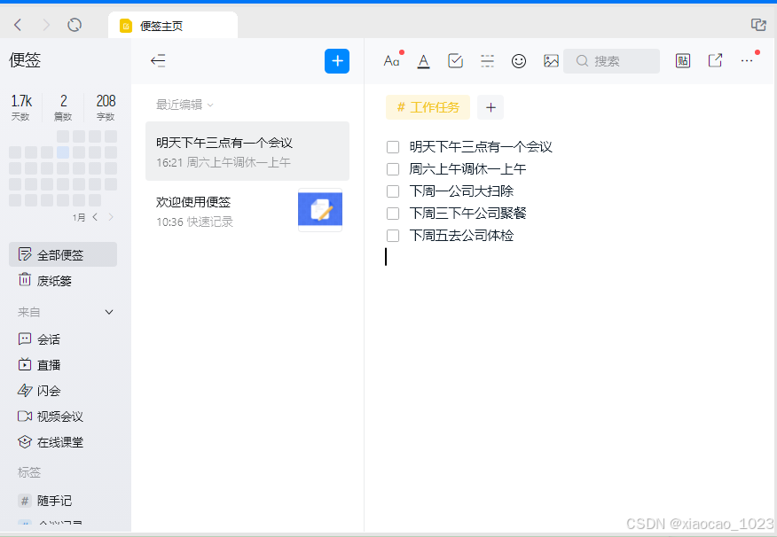Viewport: 777px width, 537px height.
Task: Open the Aa font style tool
Action: [391, 61]
